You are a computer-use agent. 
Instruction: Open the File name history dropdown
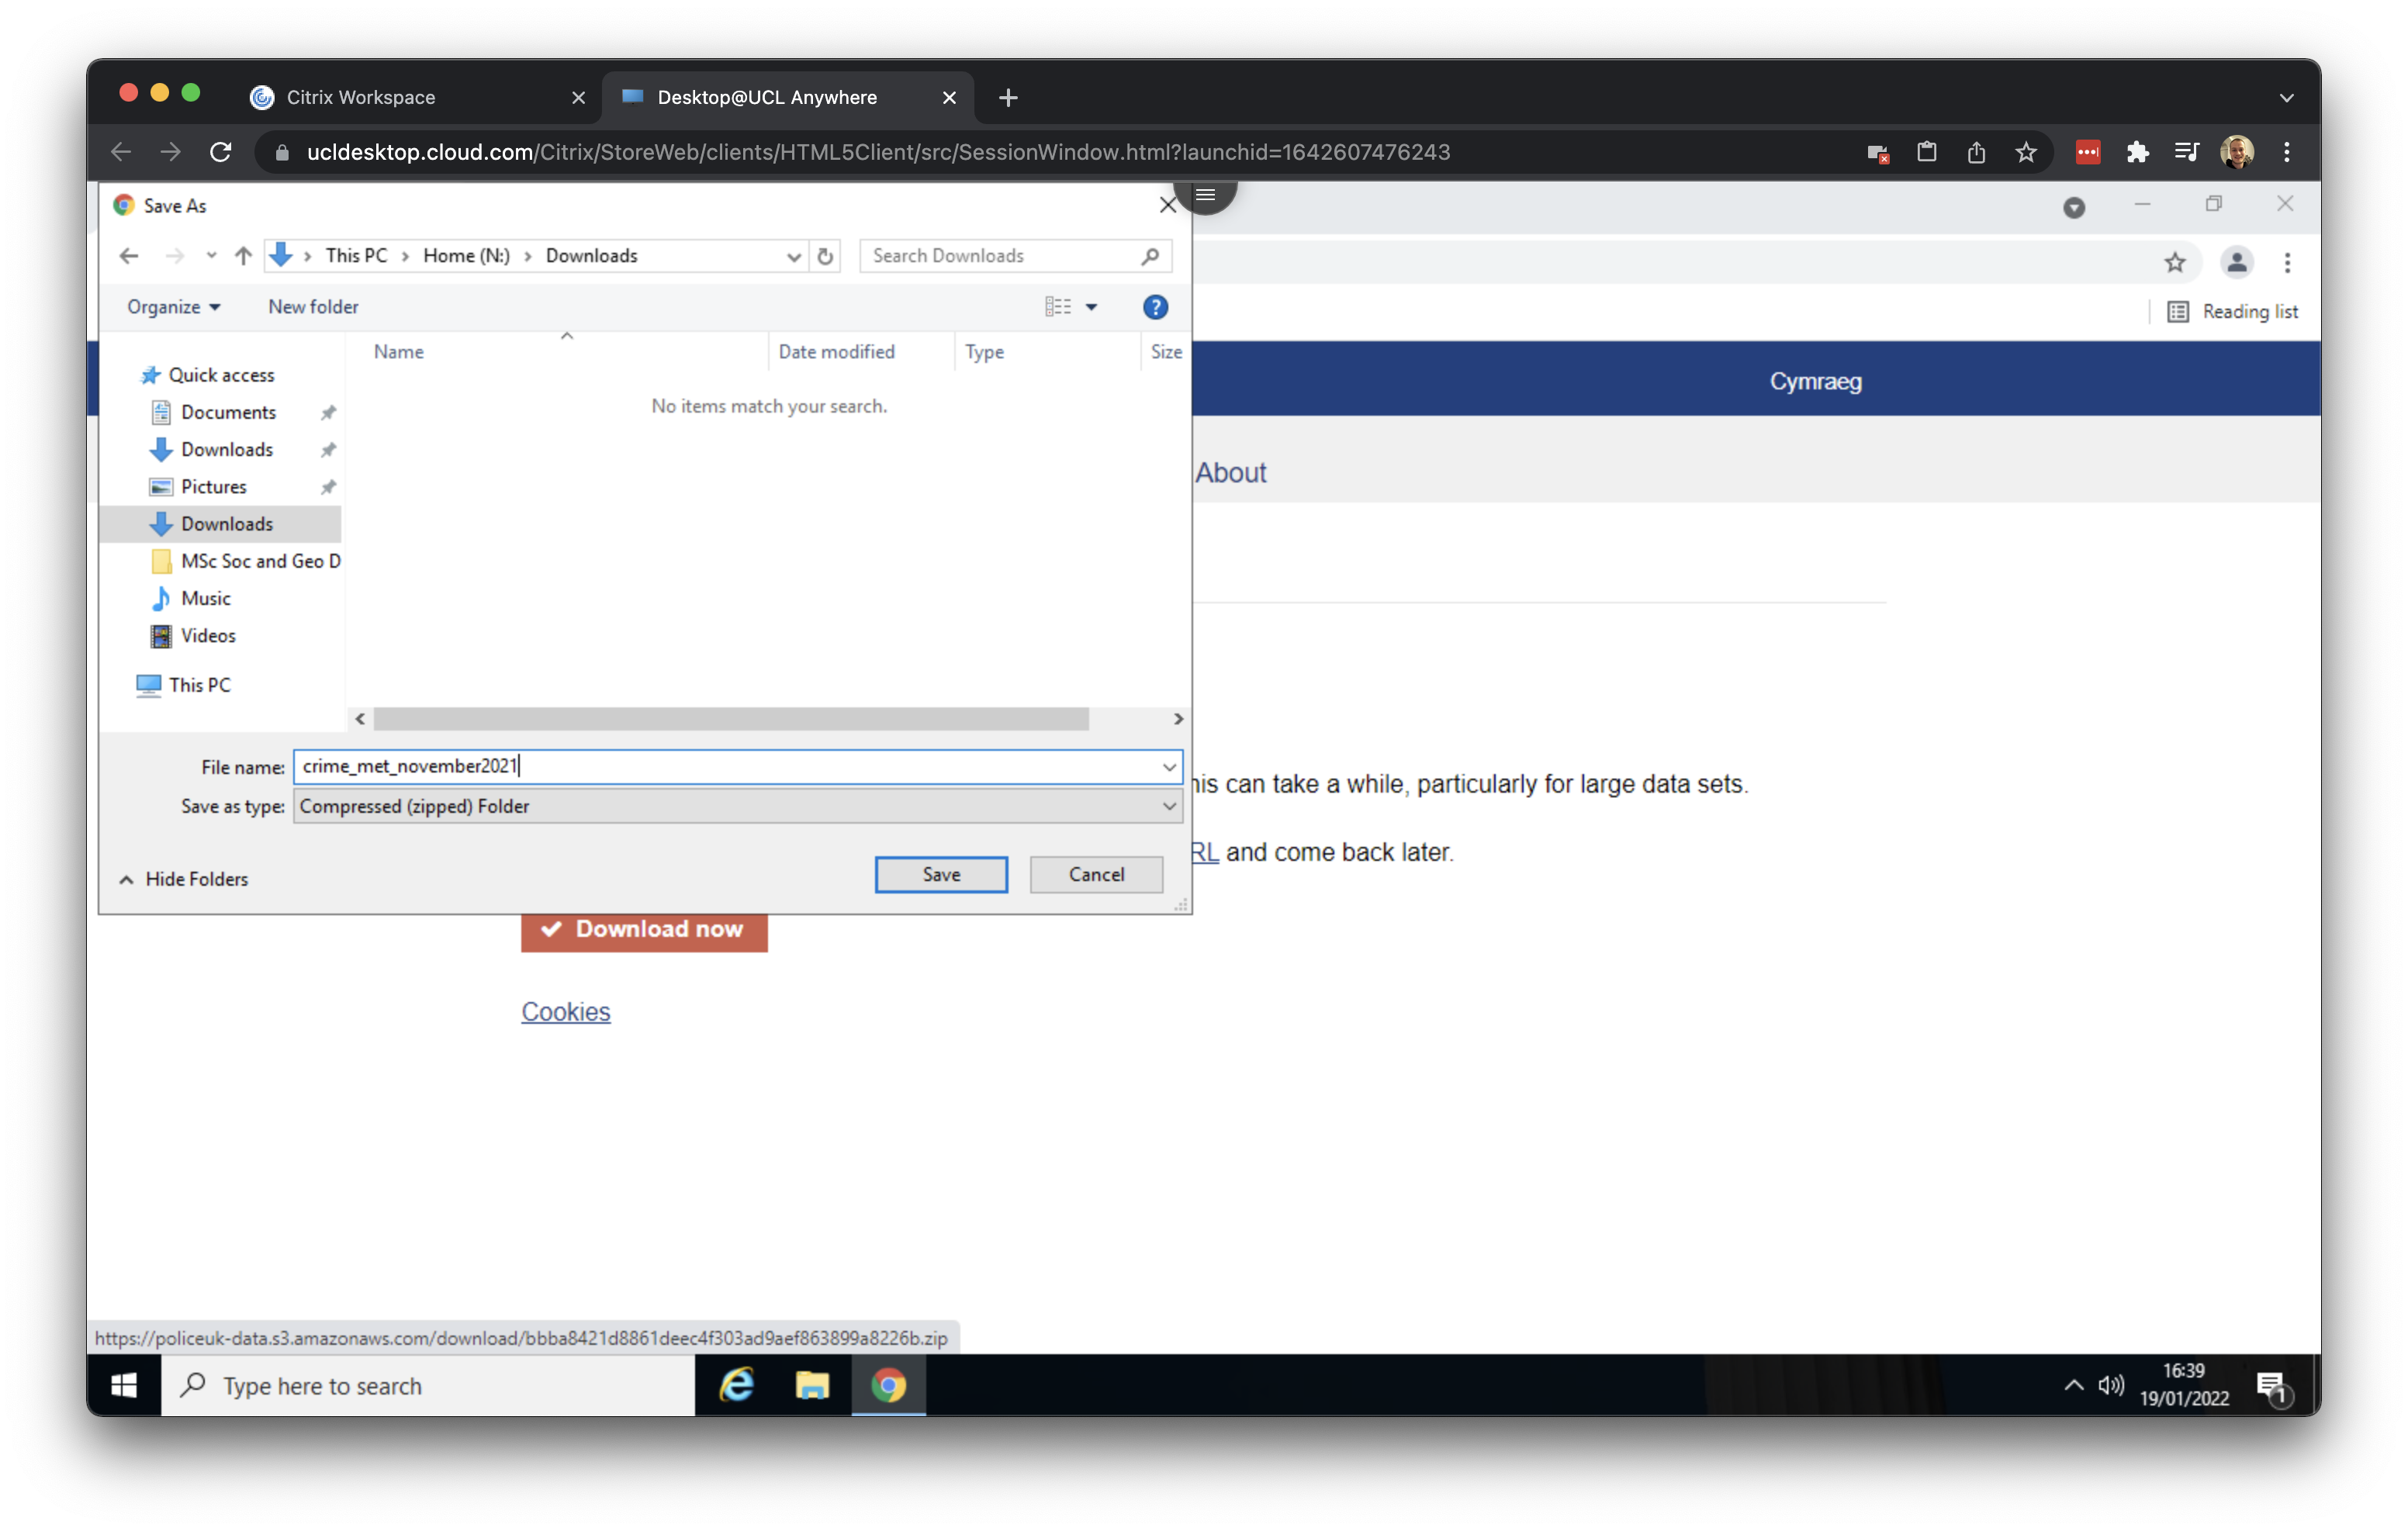point(1168,767)
